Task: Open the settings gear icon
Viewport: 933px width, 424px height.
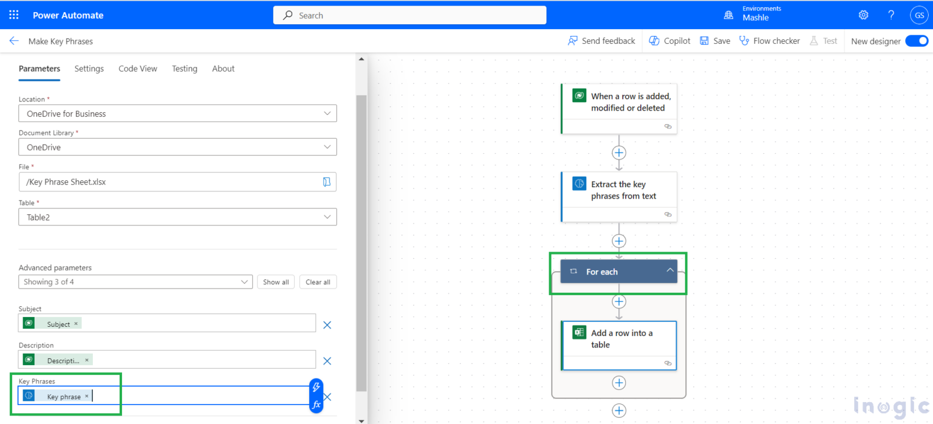Action: tap(863, 15)
